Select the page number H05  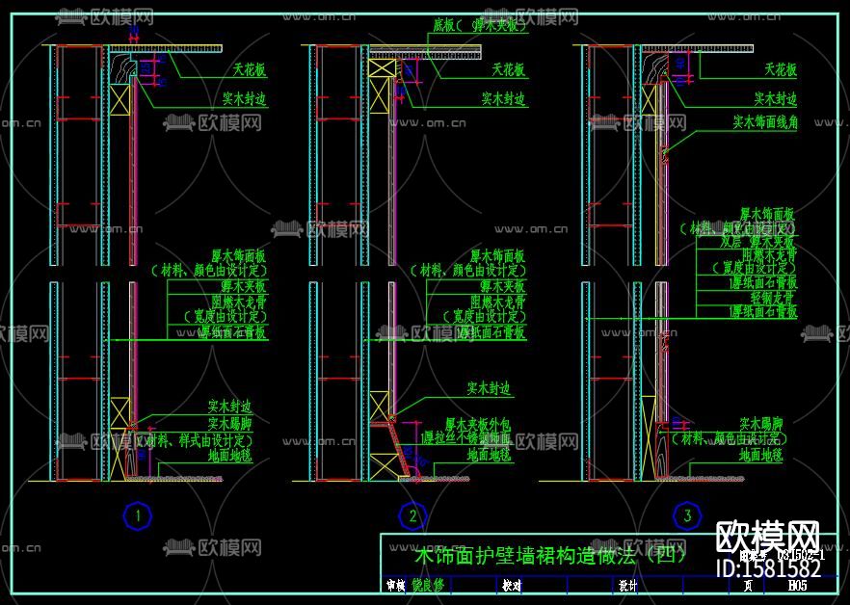click(x=797, y=586)
